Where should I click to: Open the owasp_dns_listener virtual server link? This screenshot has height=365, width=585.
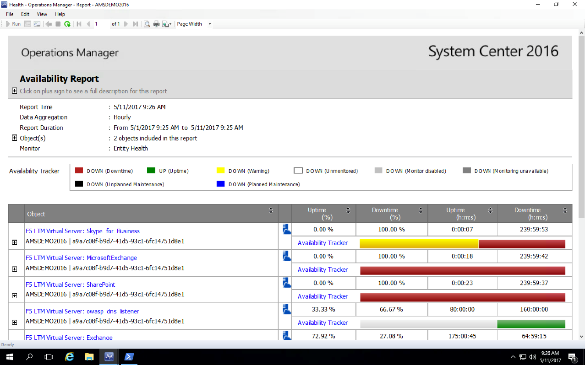pyautogui.click(x=82, y=311)
